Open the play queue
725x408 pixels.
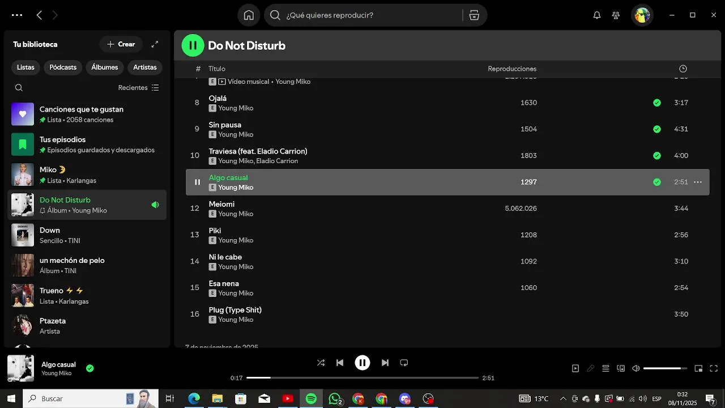click(x=605, y=368)
